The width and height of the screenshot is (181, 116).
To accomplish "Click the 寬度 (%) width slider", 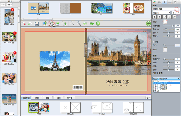I will [x=168, y=29].
